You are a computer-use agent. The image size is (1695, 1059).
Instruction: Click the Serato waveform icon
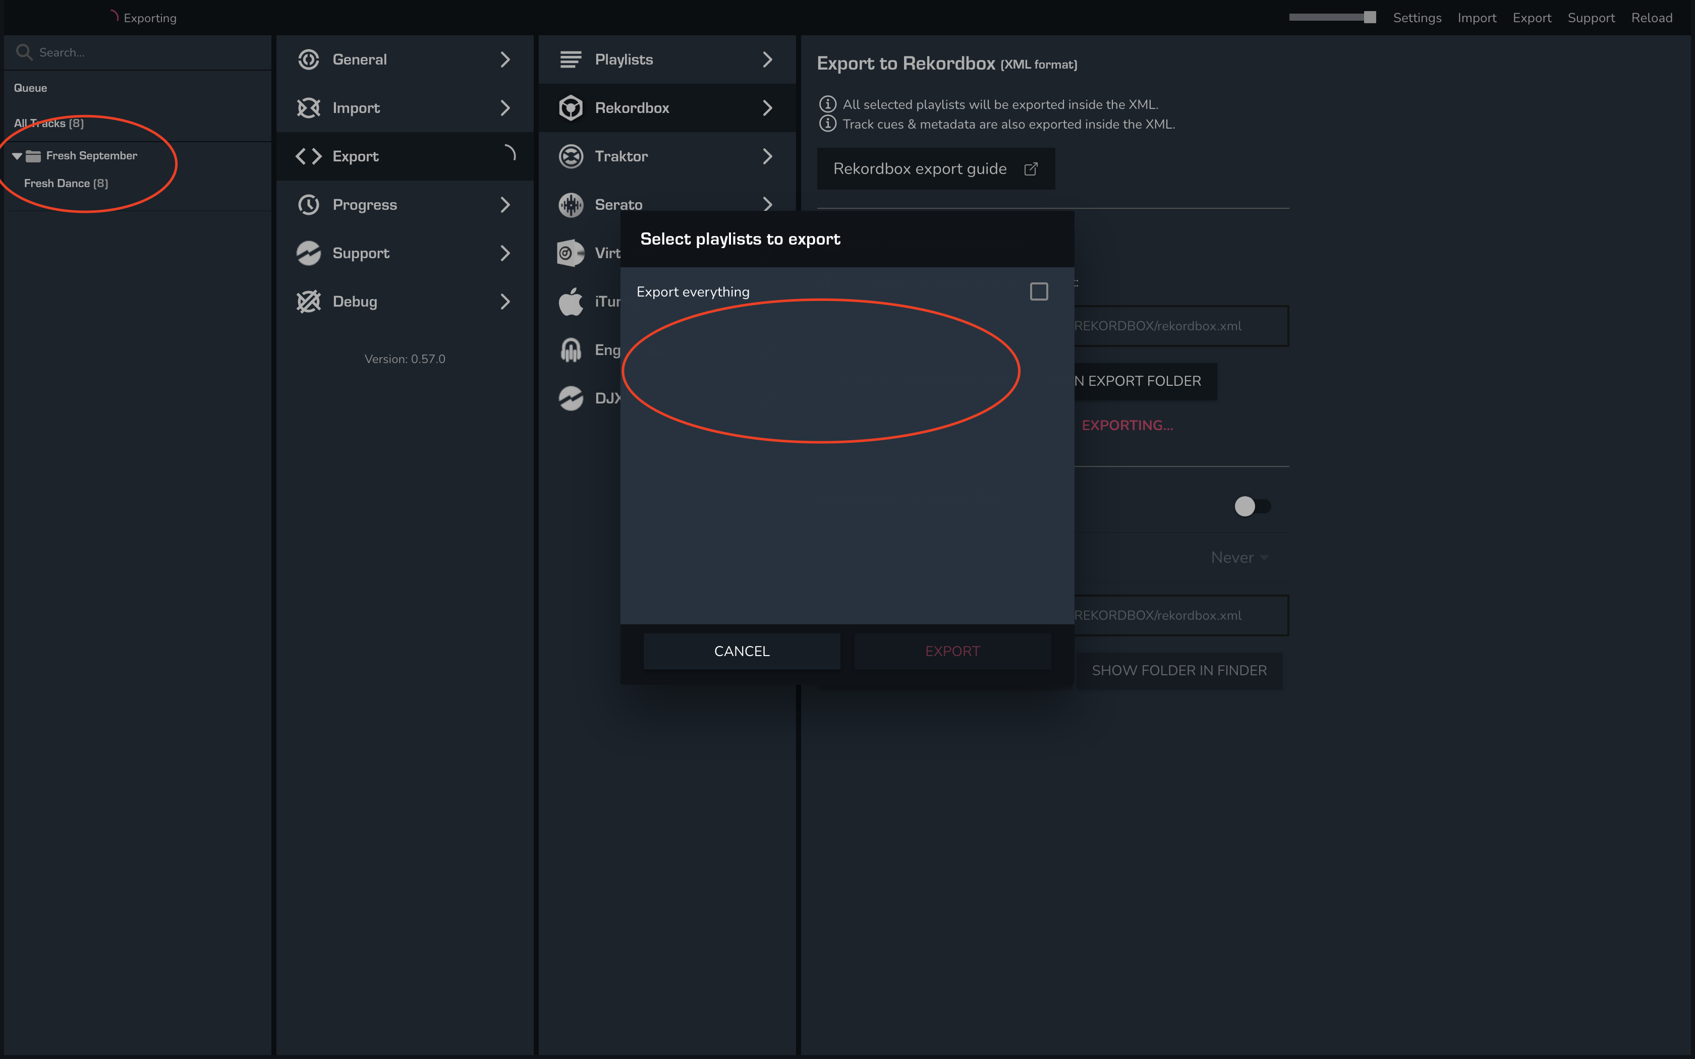coord(571,205)
